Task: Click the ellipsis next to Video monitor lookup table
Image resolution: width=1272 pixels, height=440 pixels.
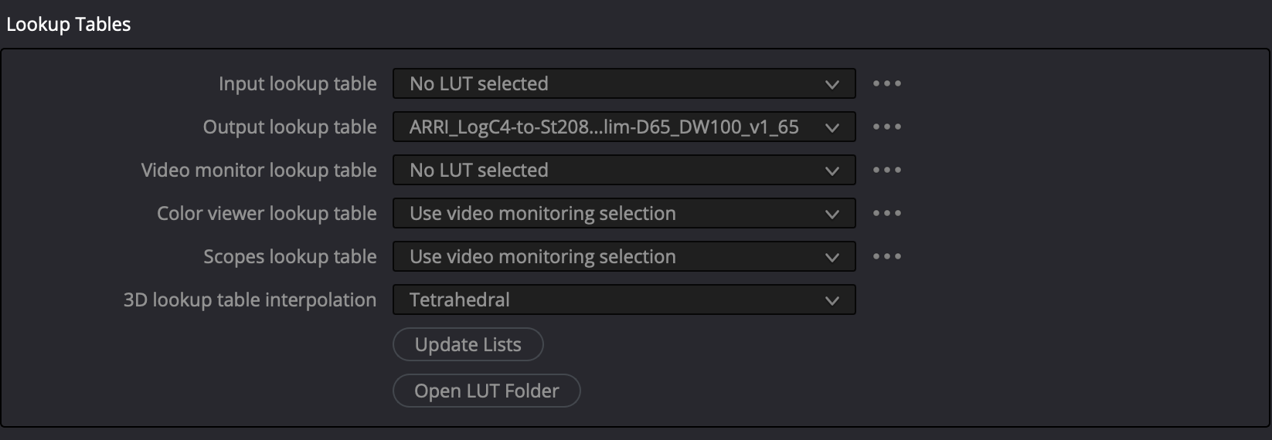Action: click(886, 170)
